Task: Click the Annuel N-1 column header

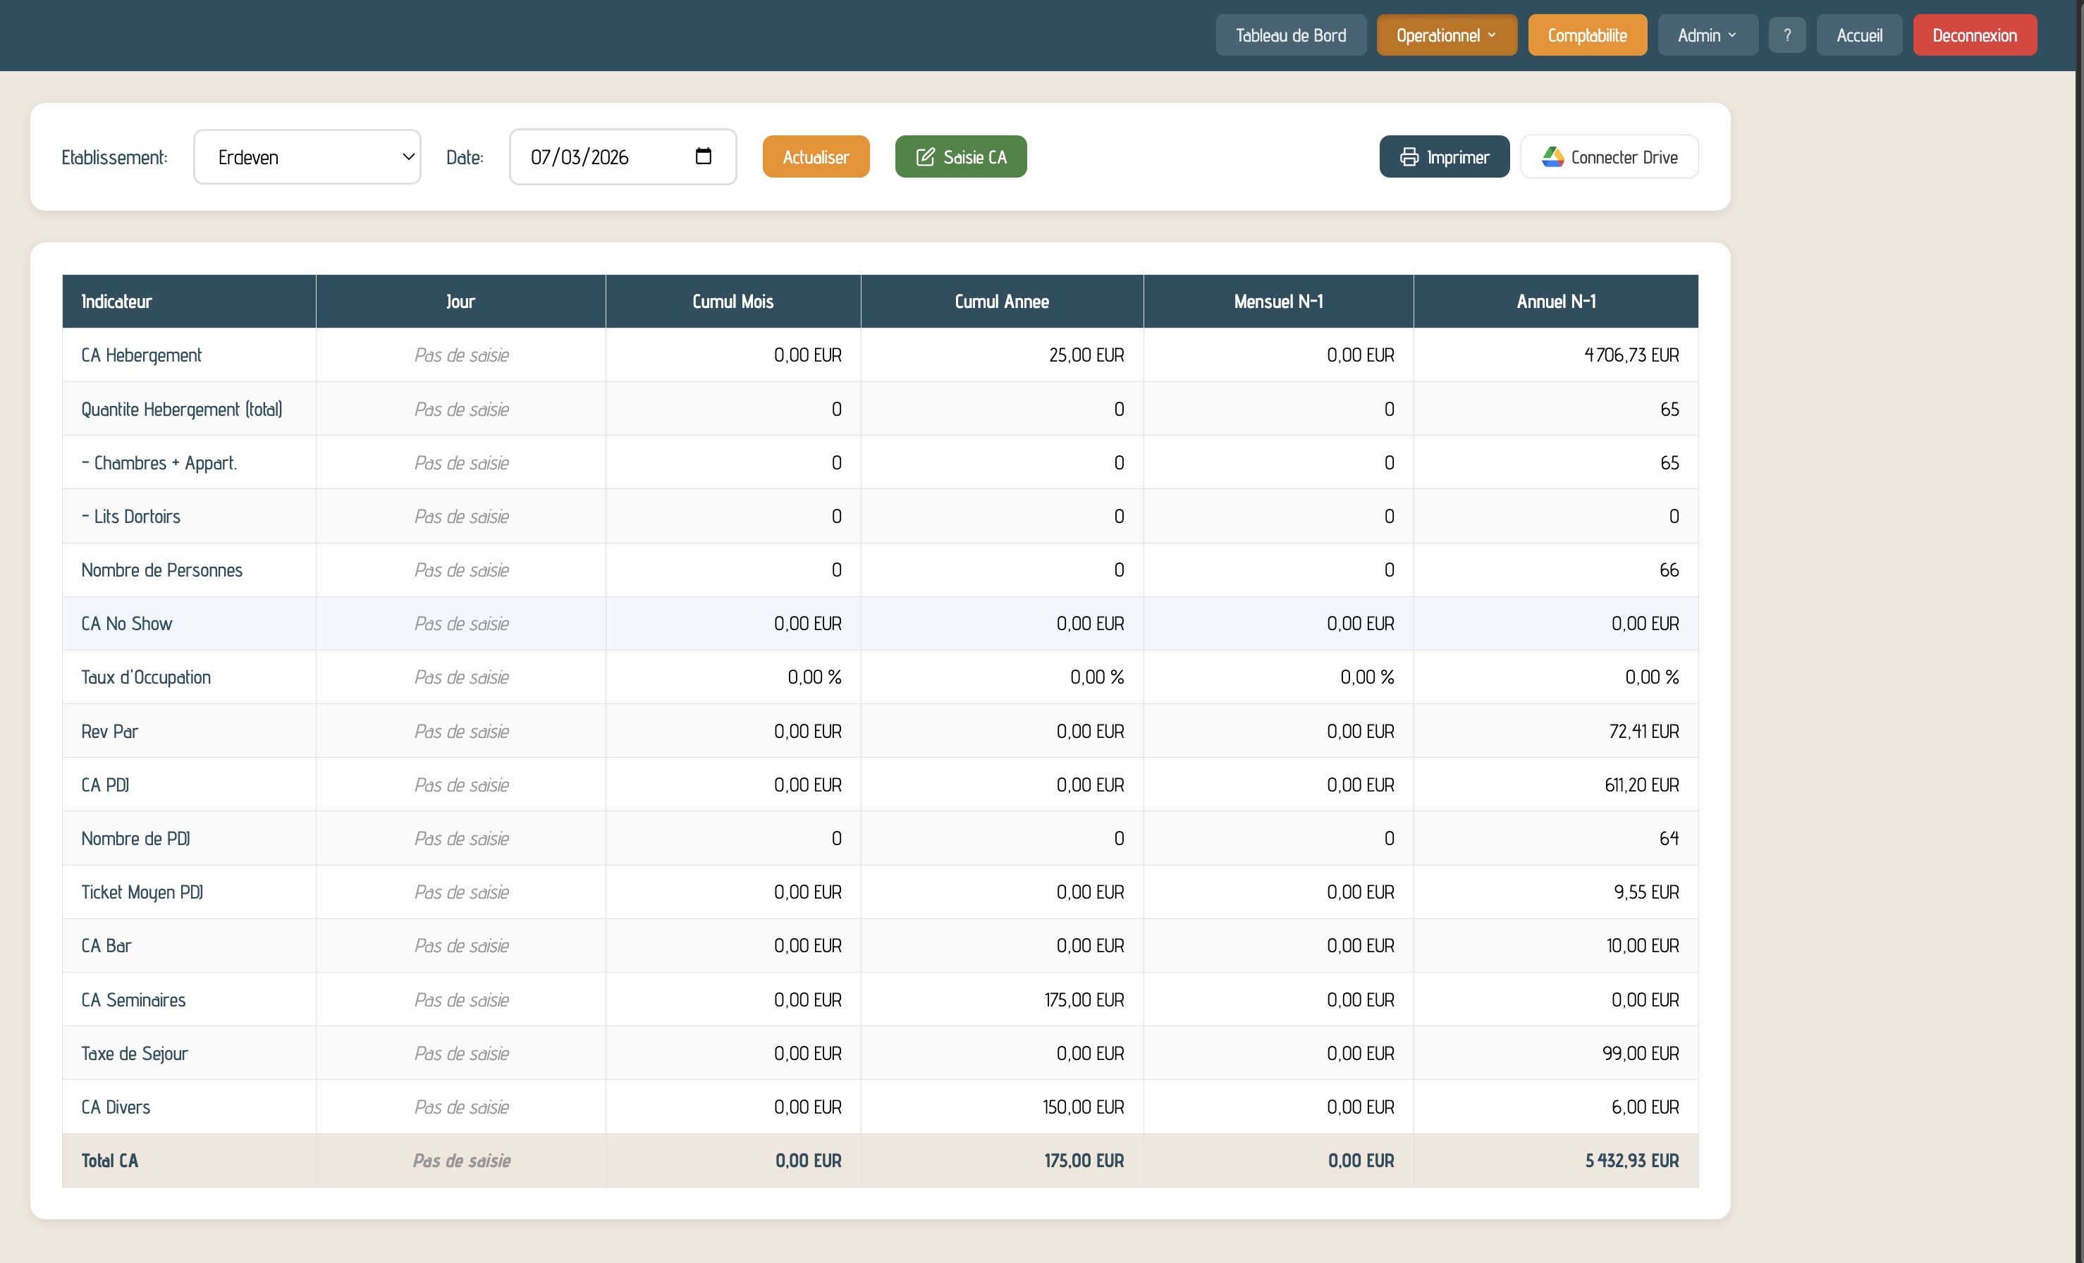Action: coord(1555,302)
